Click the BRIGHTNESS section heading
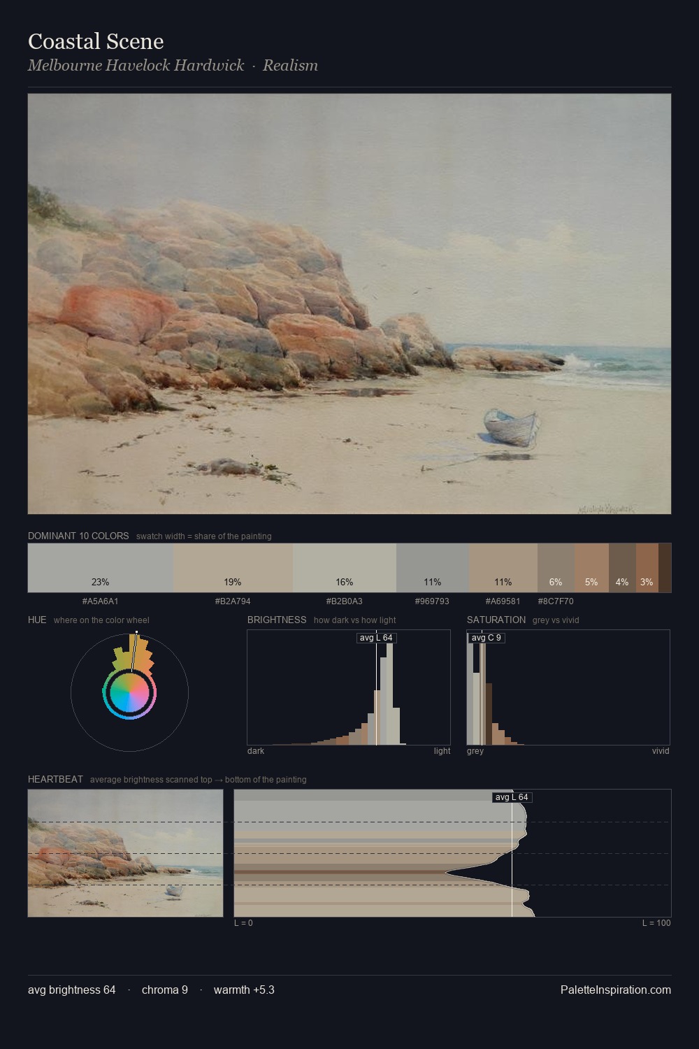This screenshot has width=699, height=1049. click(x=277, y=620)
